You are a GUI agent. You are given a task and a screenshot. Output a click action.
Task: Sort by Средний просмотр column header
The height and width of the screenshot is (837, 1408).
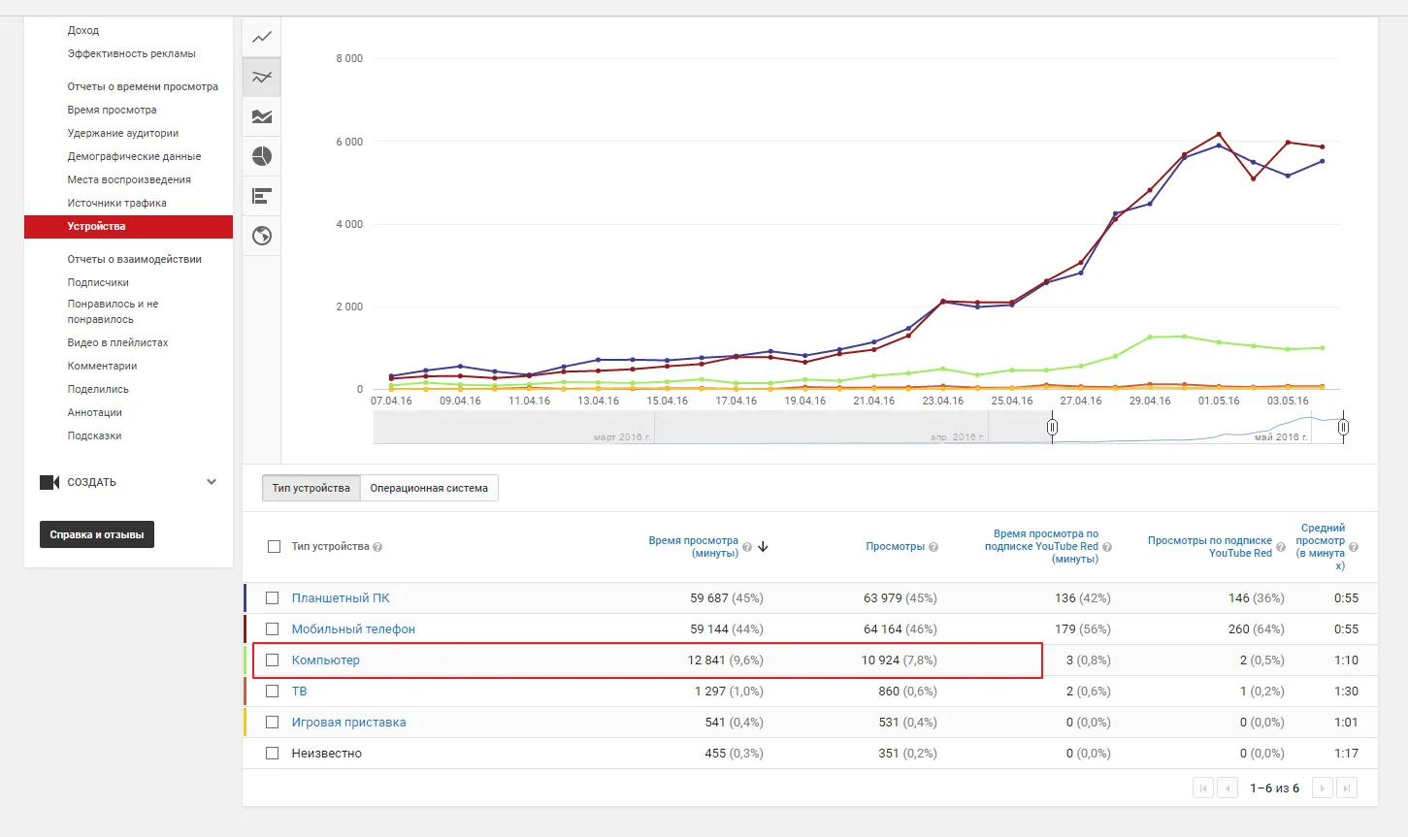point(1321,547)
